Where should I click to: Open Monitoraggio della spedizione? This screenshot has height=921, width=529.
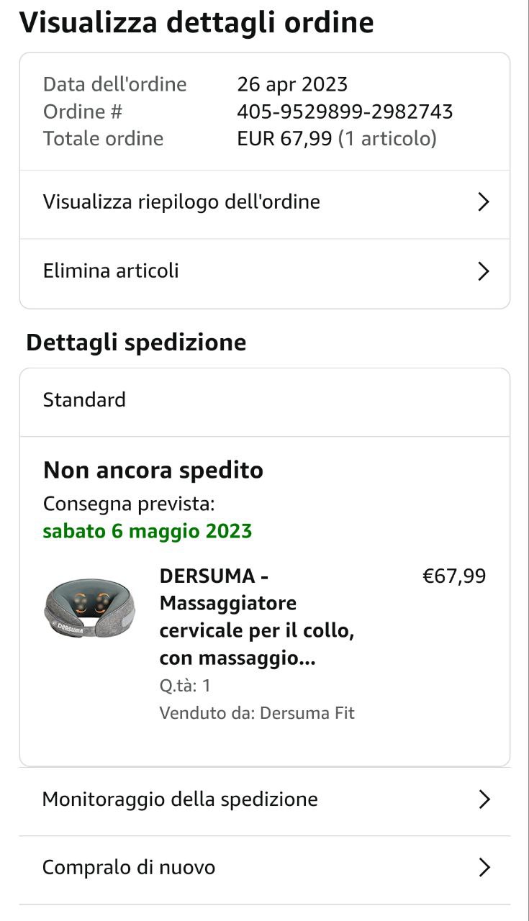(180, 799)
